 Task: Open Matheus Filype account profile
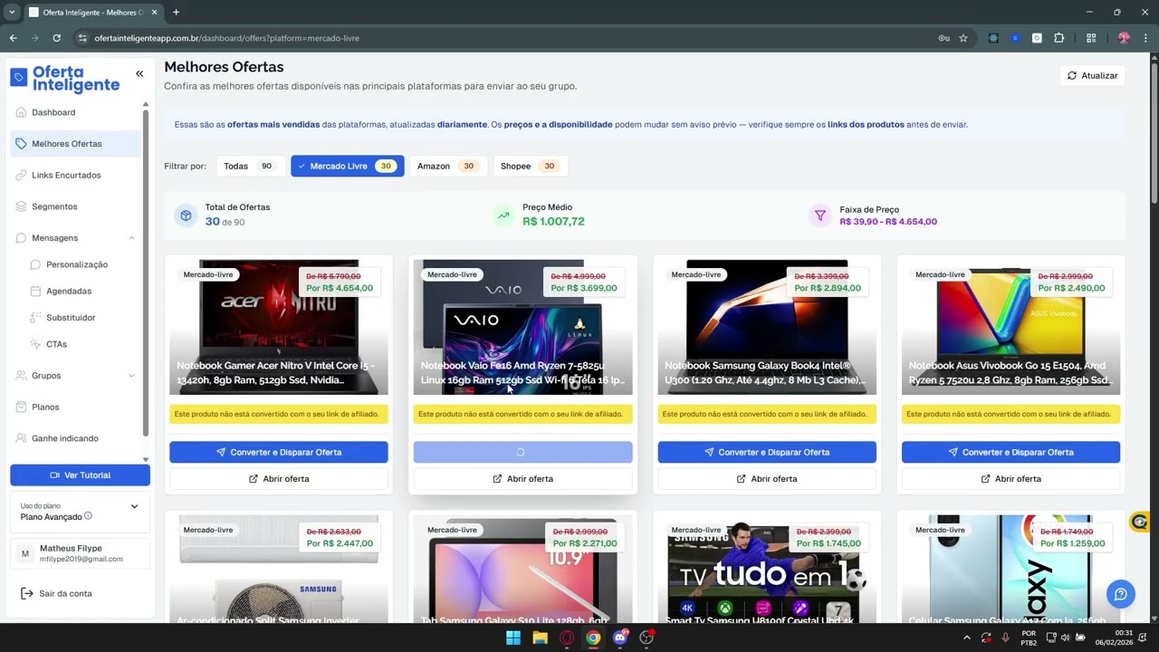[x=80, y=553]
